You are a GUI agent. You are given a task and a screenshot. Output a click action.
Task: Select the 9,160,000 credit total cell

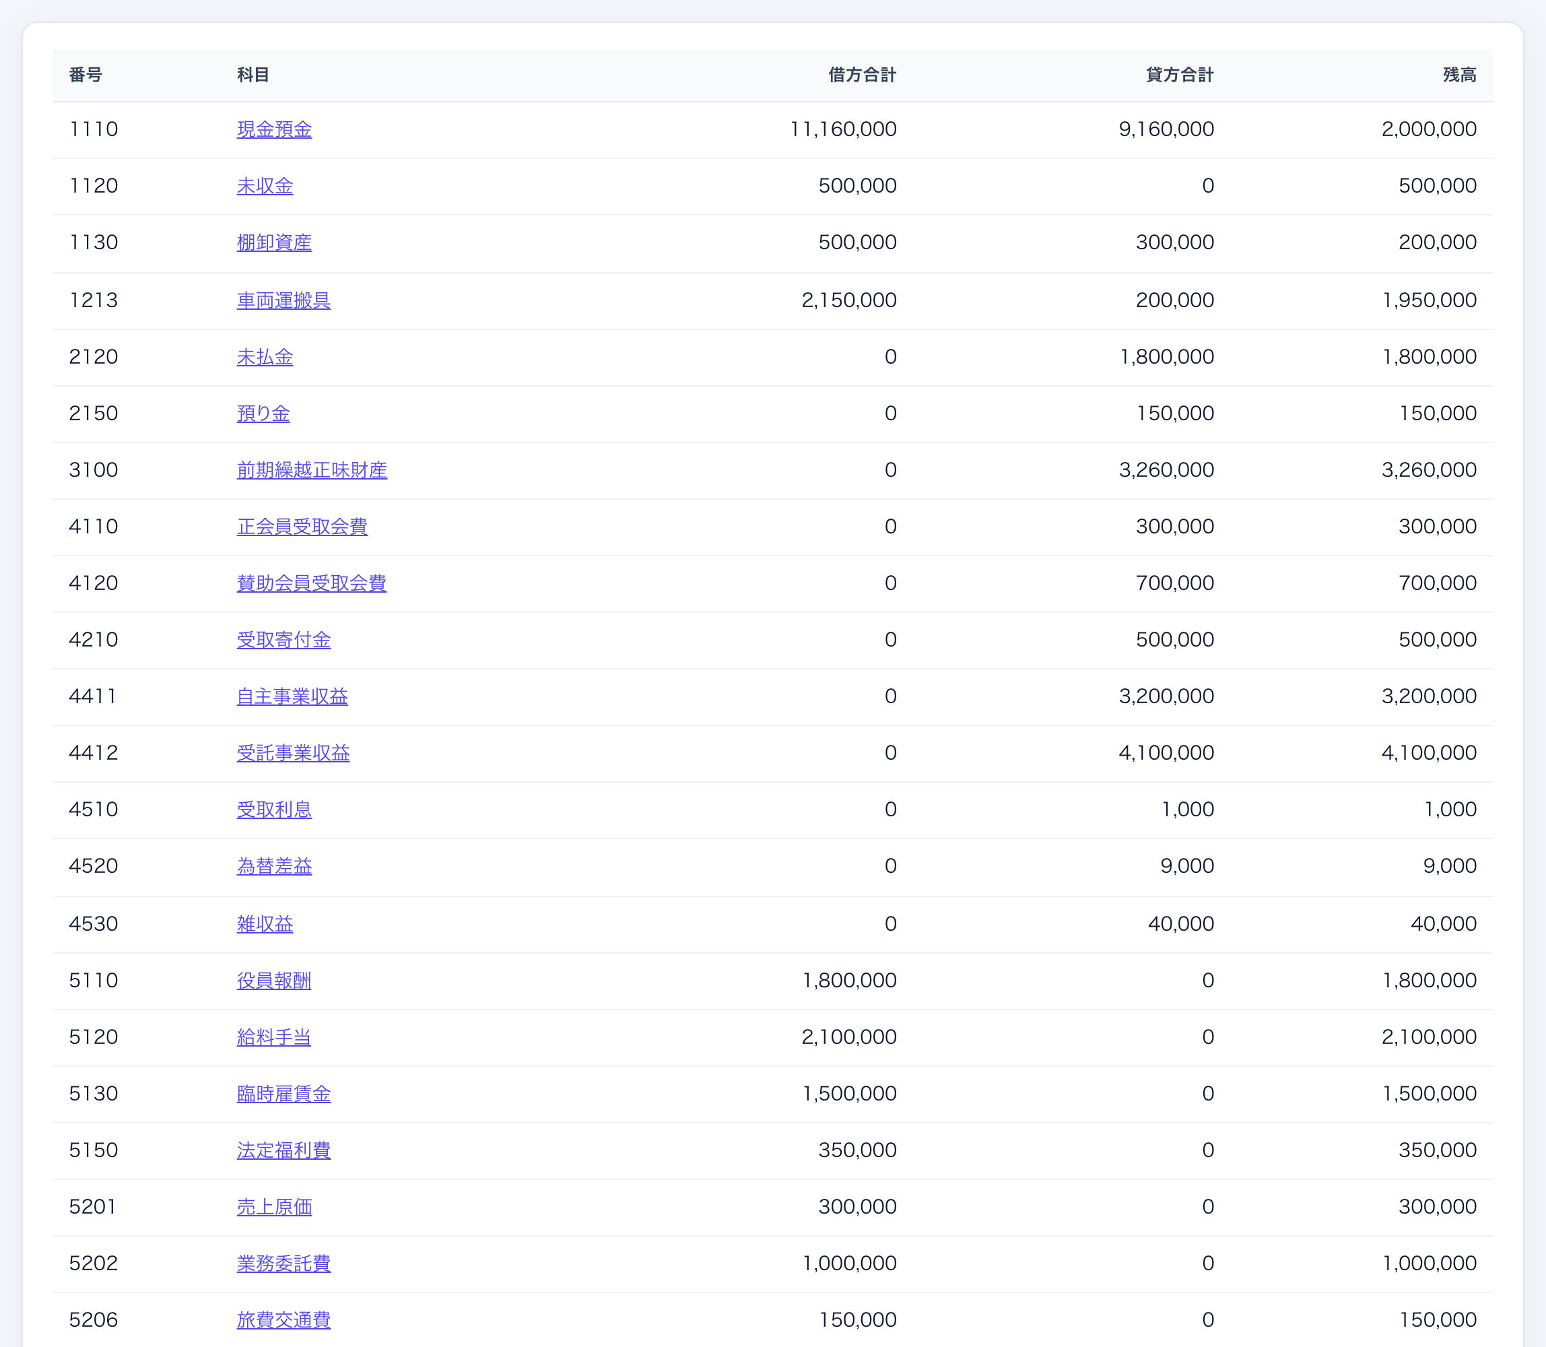tap(1166, 129)
